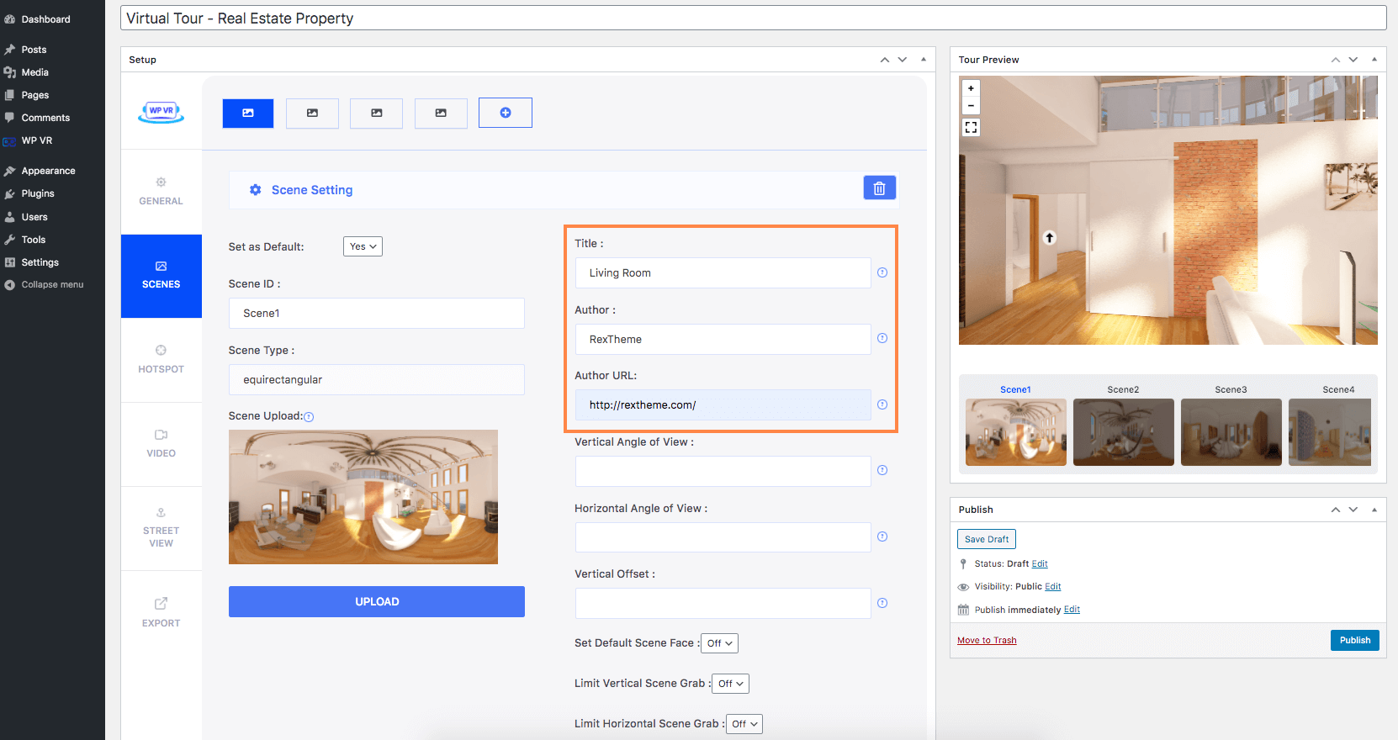Click the tour title field

[753, 18]
